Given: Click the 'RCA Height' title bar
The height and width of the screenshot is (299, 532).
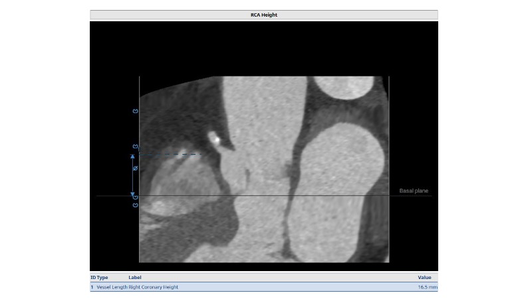Looking at the screenshot, I should coord(263,15).
